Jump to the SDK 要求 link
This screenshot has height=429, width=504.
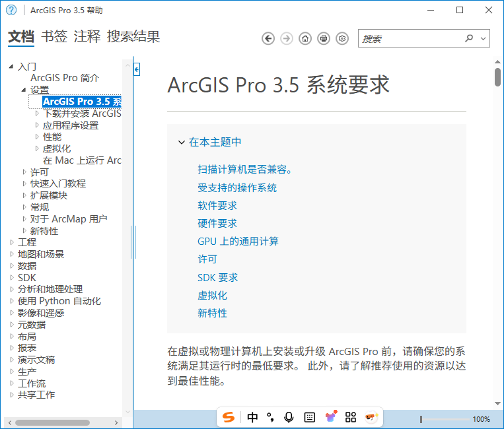tap(217, 277)
